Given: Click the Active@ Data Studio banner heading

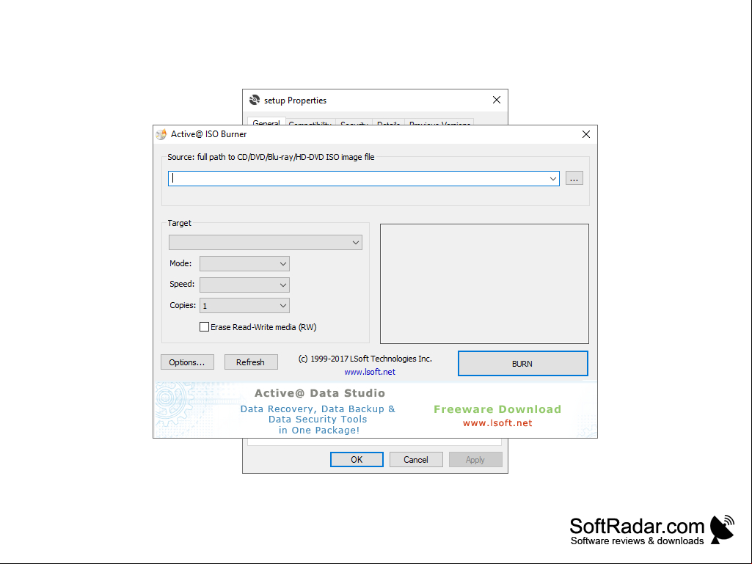Looking at the screenshot, I should [320, 393].
